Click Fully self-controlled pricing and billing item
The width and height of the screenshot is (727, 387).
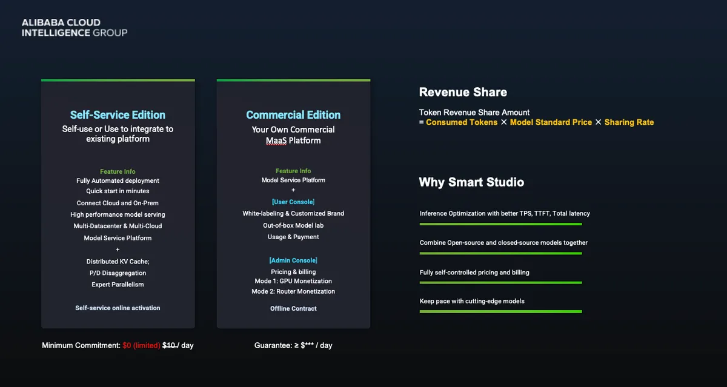point(474,273)
